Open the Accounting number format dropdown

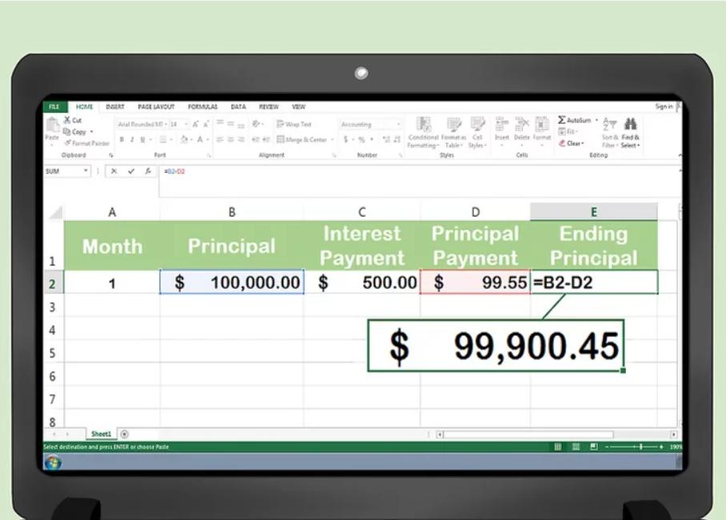[398, 125]
